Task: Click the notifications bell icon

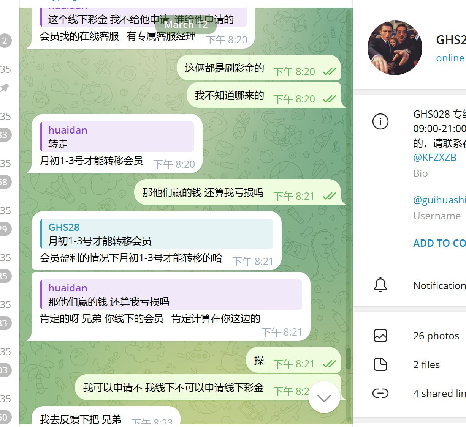Action: tap(380, 285)
